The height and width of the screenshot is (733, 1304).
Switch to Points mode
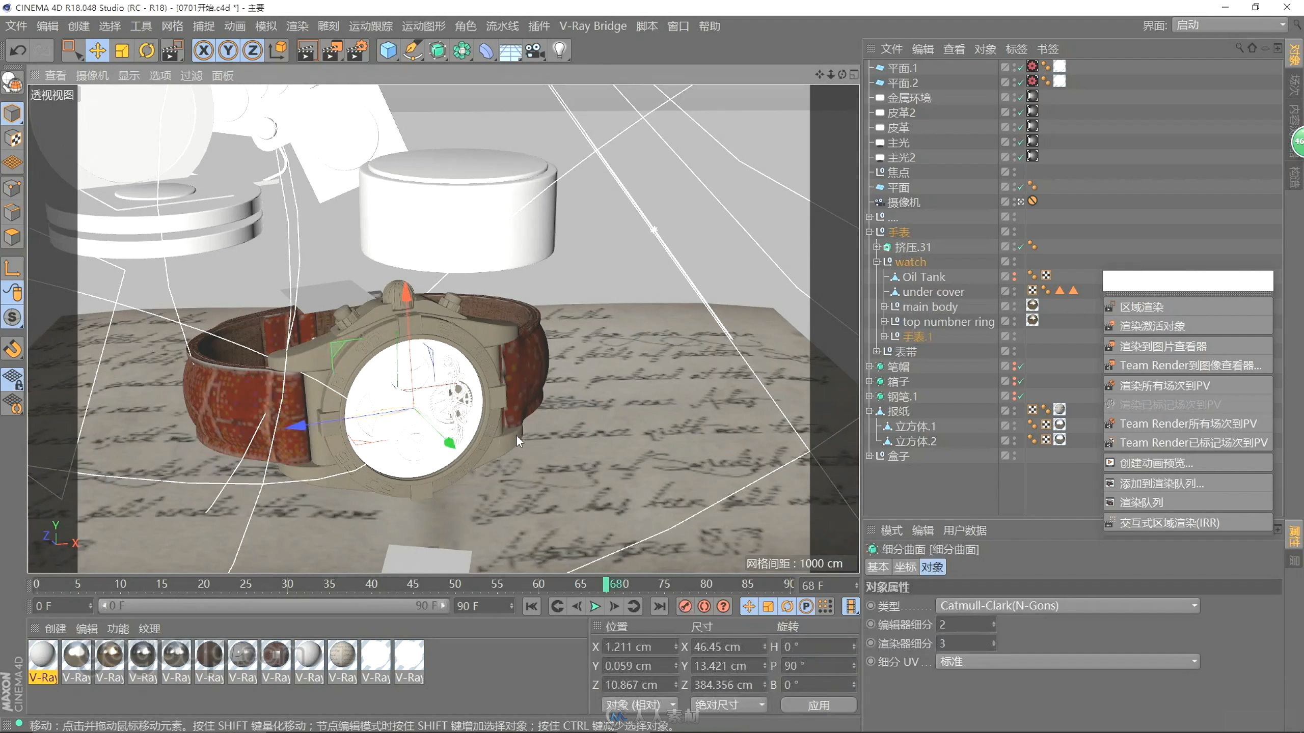coord(12,188)
